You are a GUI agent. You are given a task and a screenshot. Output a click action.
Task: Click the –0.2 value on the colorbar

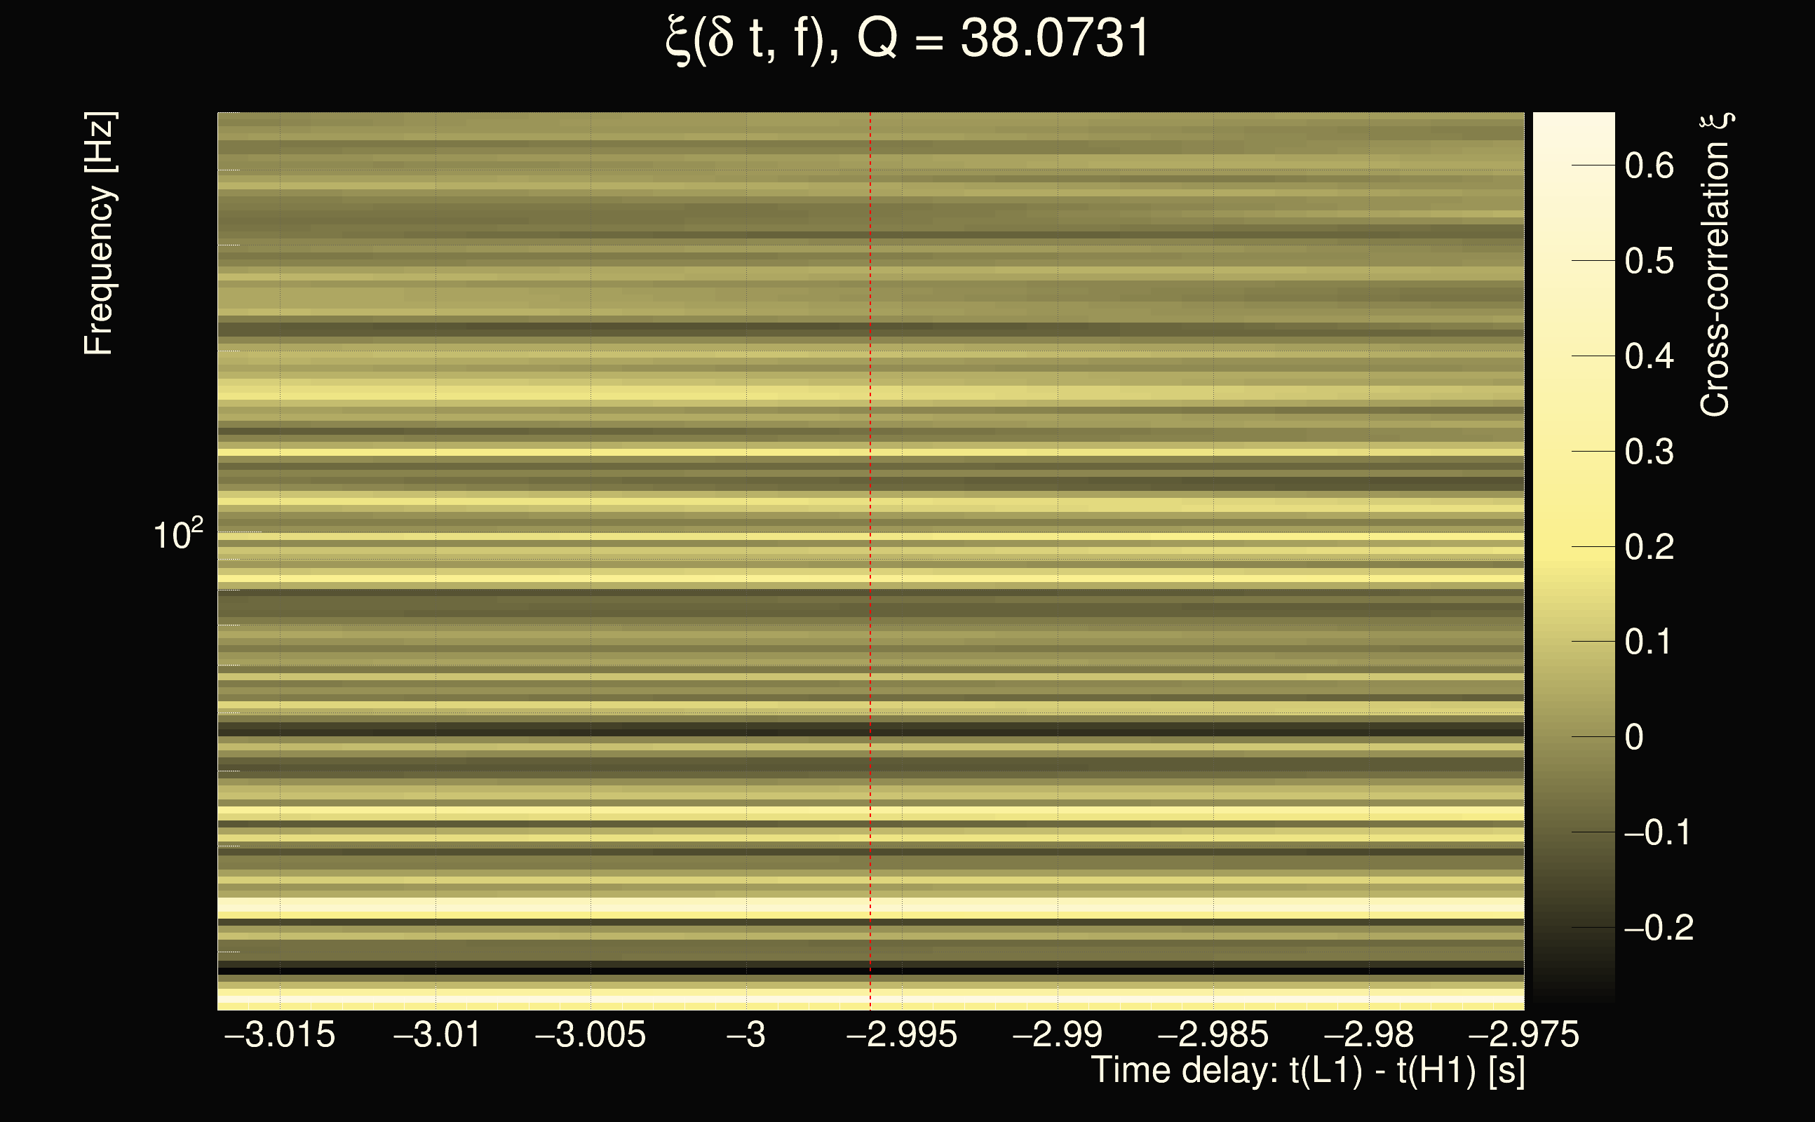(x=1659, y=928)
